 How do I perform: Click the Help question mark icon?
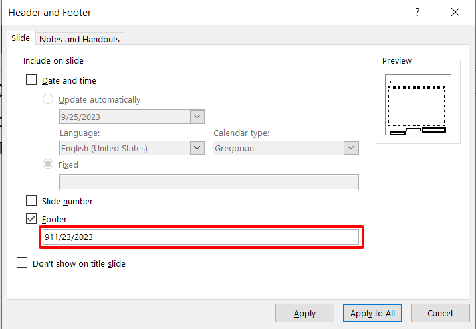(417, 13)
